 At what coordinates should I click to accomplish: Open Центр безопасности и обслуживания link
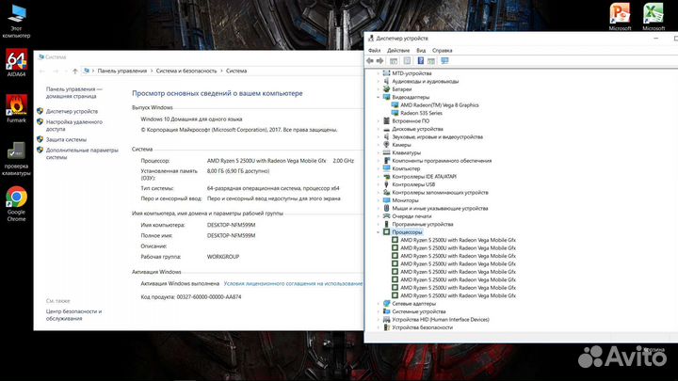tap(73, 315)
